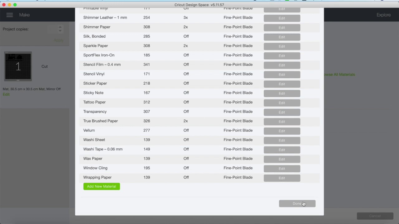Image resolution: width=399 pixels, height=224 pixels.
Task: Click Edit for Stencil Film – 0.4 mm
Action: click(x=282, y=65)
